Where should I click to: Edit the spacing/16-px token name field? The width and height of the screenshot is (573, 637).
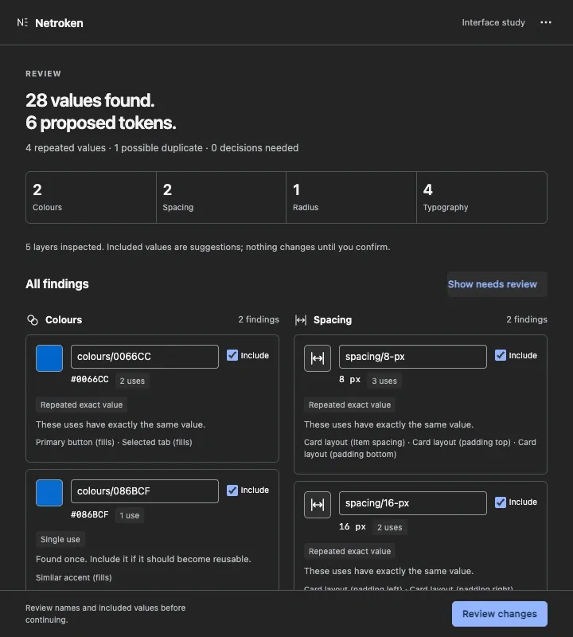(412, 503)
